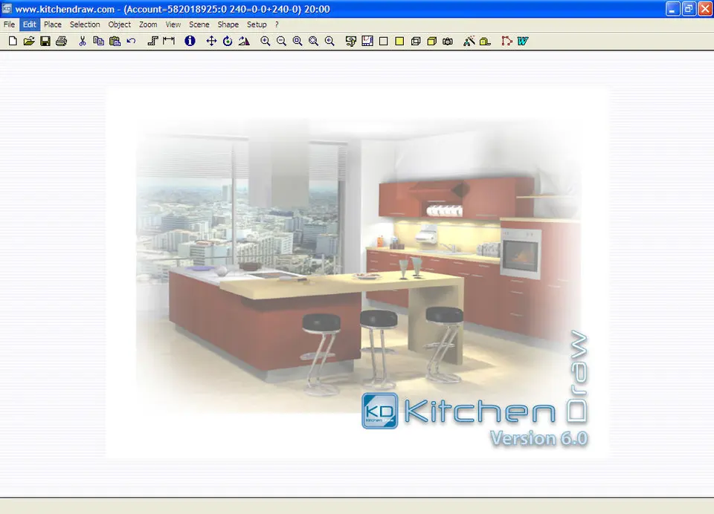
Task: Open the Edit menu
Action: (30, 25)
